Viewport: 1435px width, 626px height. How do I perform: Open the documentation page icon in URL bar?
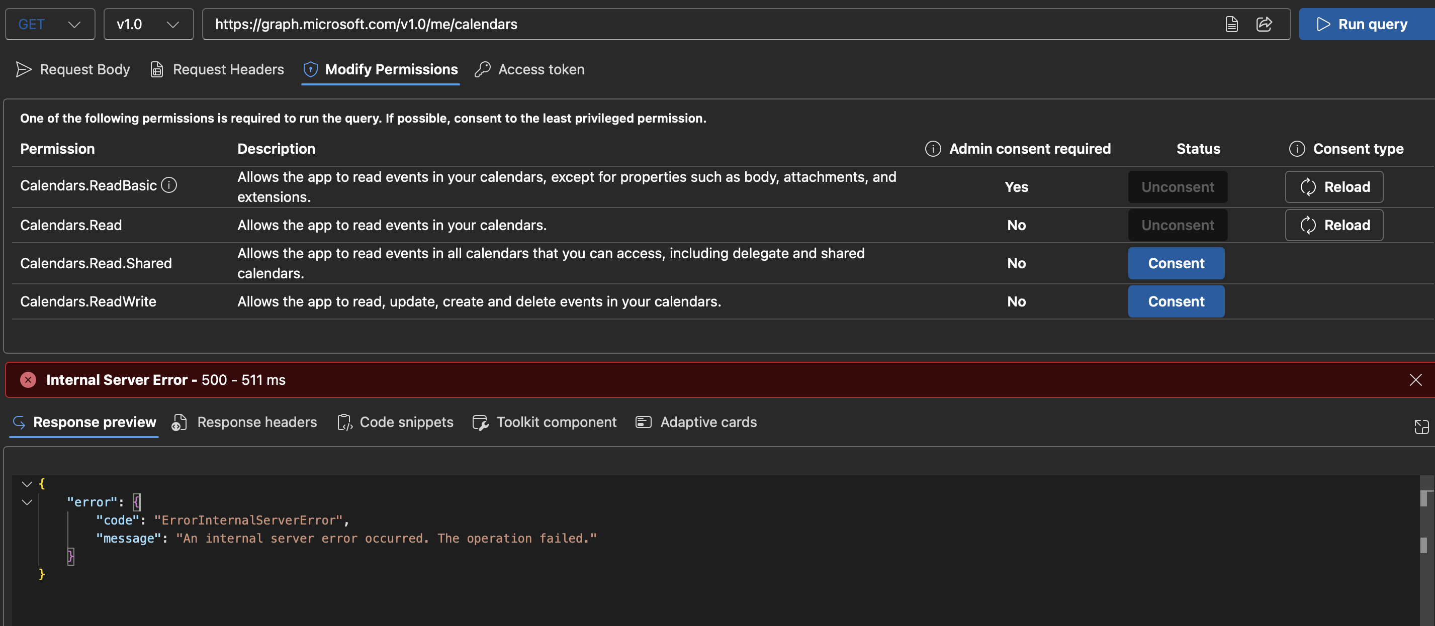tap(1232, 24)
